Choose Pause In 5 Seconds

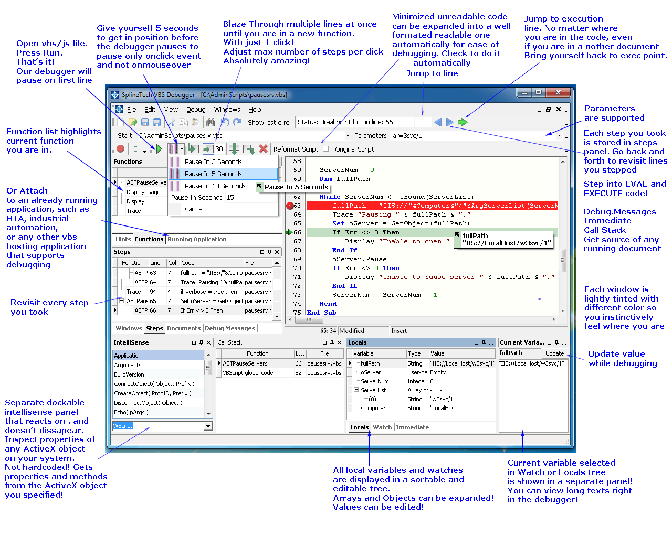pyautogui.click(x=223, y=174)
